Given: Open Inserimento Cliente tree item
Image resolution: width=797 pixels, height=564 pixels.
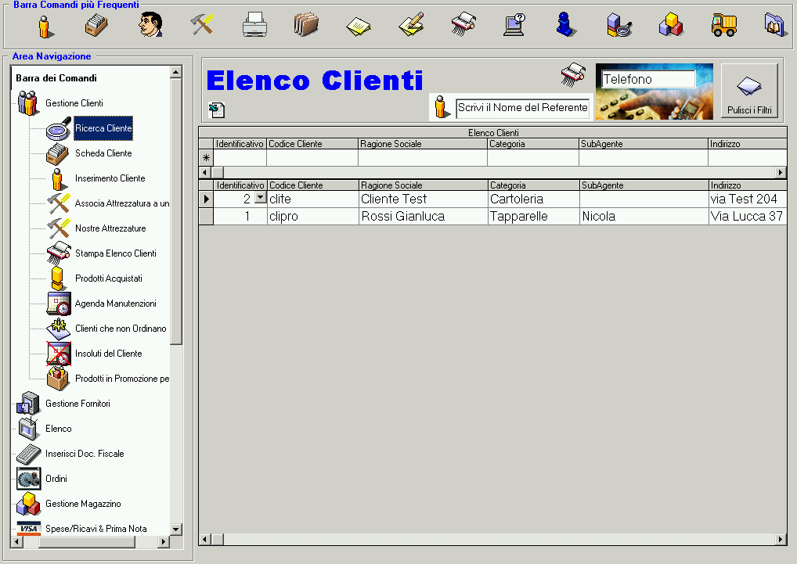Looking at the screenshot, I should point(110,178).
